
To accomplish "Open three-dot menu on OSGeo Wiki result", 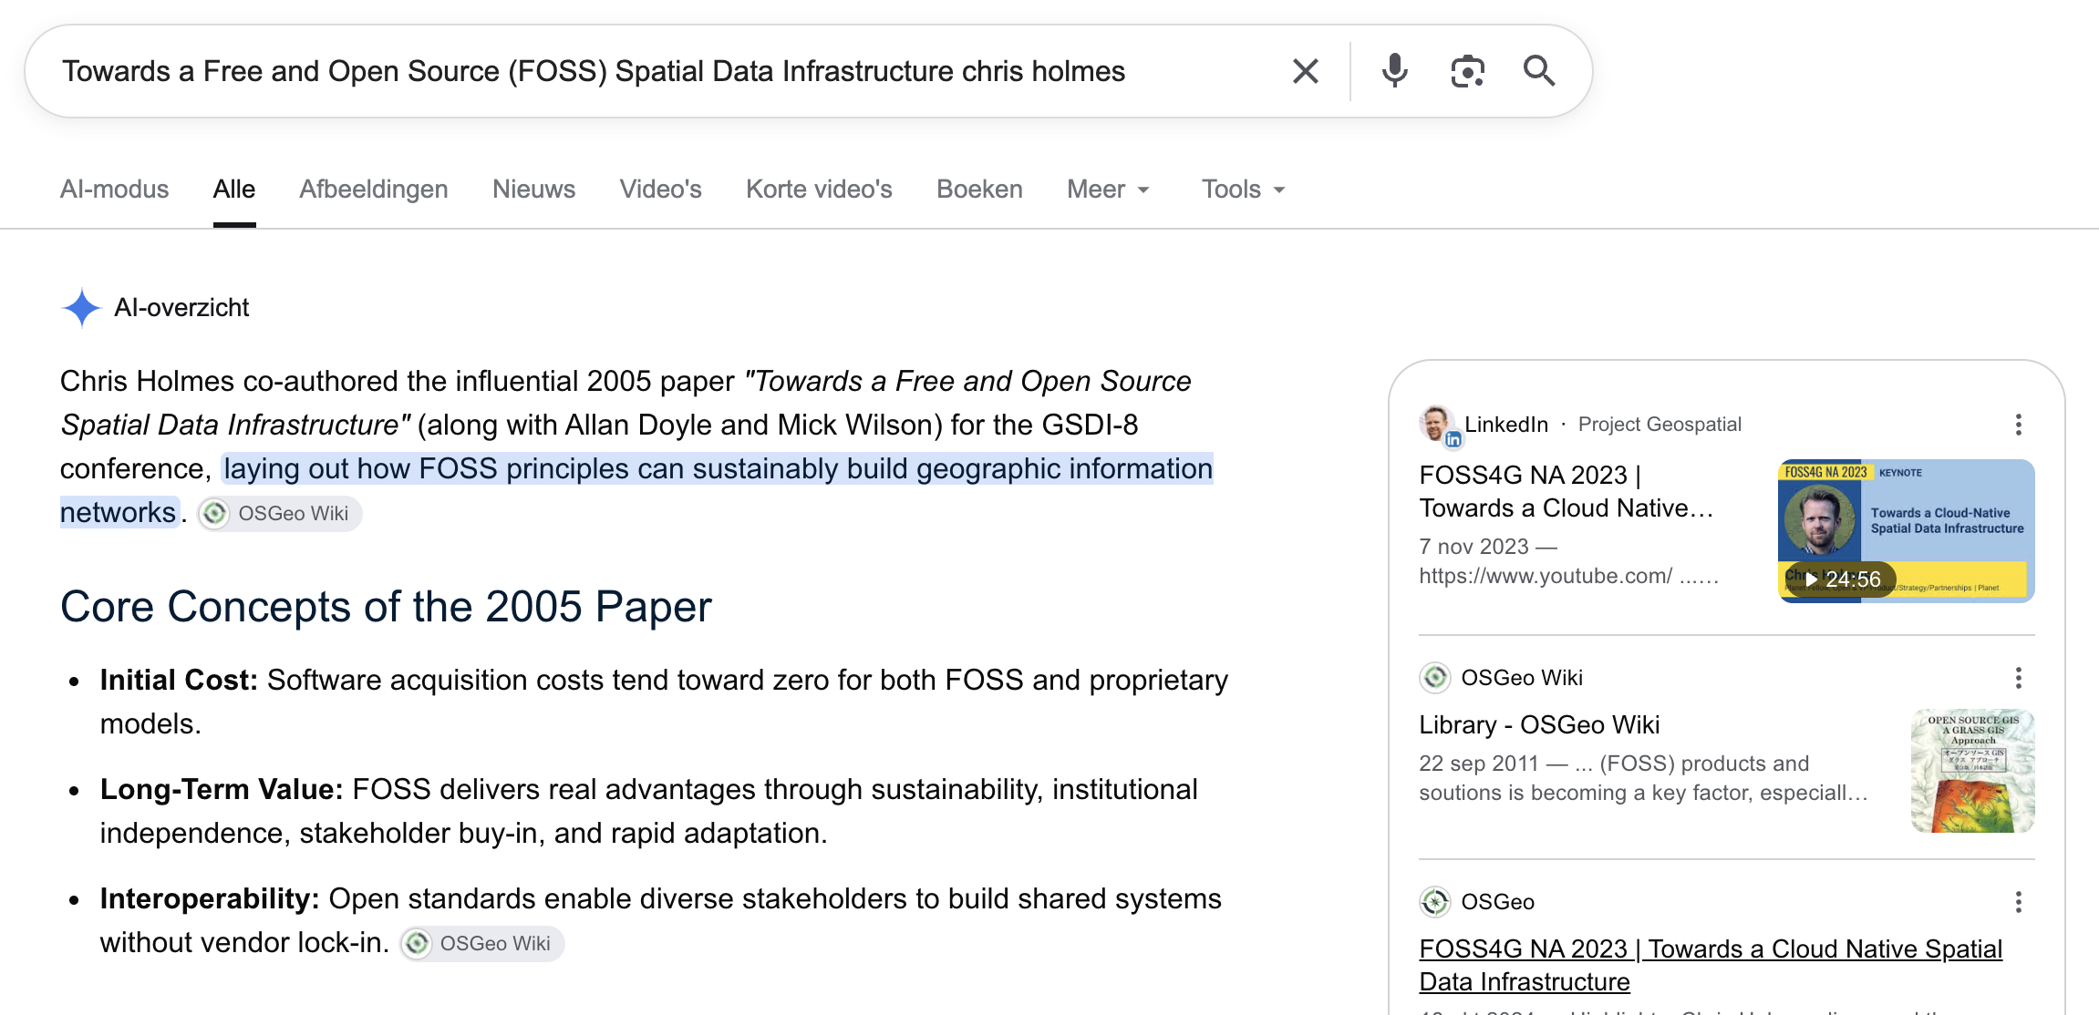I will [x=2018, y=678].
